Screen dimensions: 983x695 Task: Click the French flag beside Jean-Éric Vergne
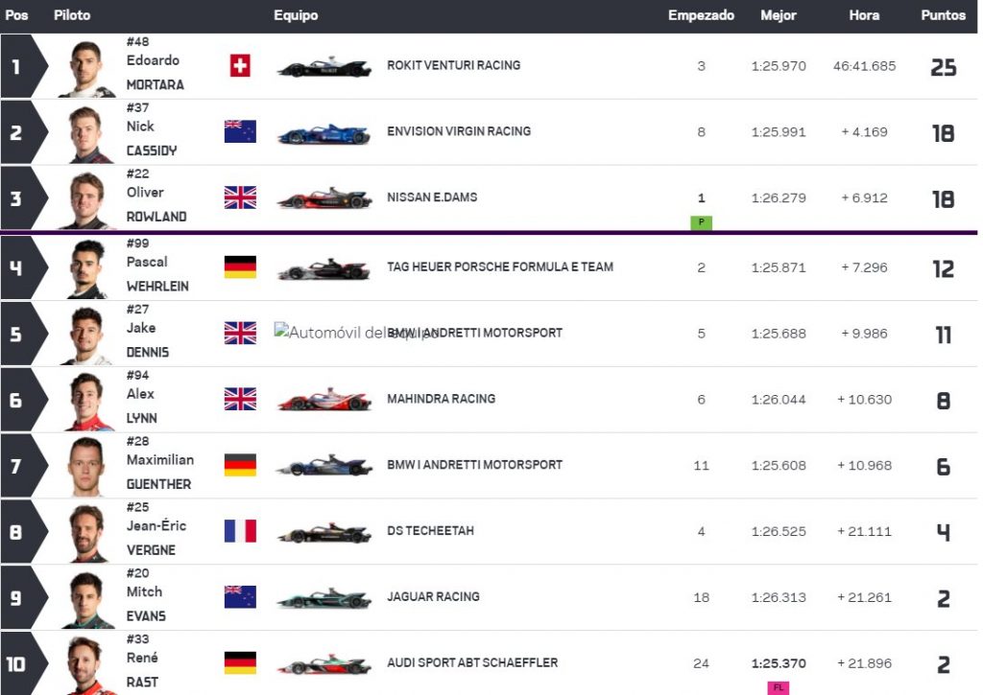tap(240, 530)
